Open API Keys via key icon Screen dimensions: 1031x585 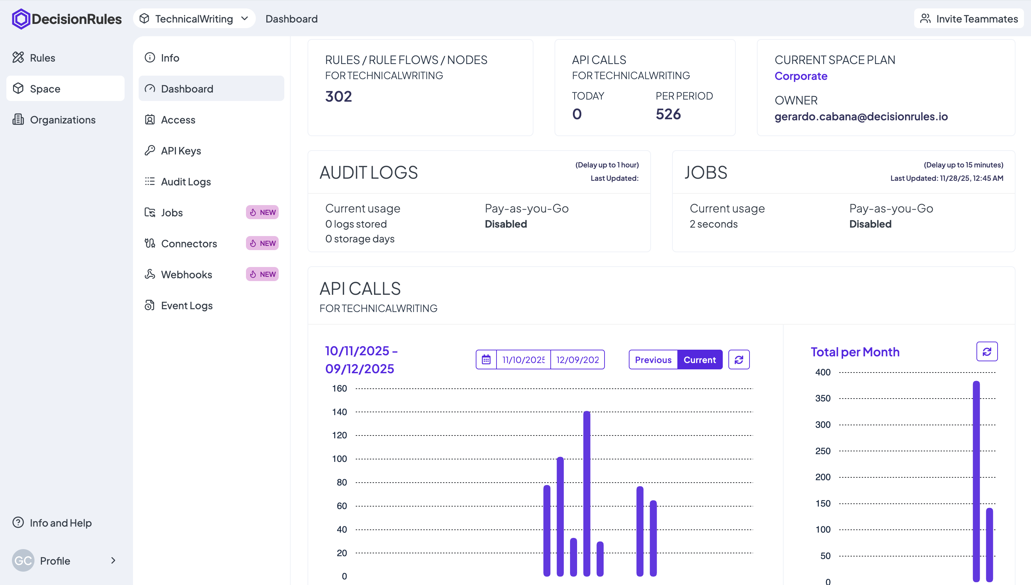[150, 150]
